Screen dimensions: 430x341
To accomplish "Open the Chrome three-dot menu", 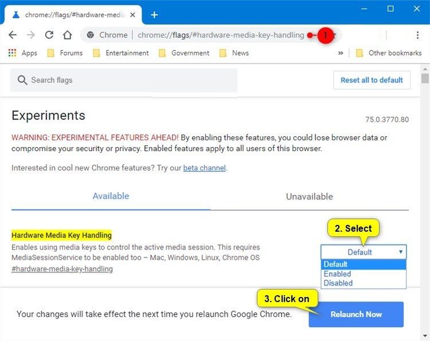I will (417, 35).
